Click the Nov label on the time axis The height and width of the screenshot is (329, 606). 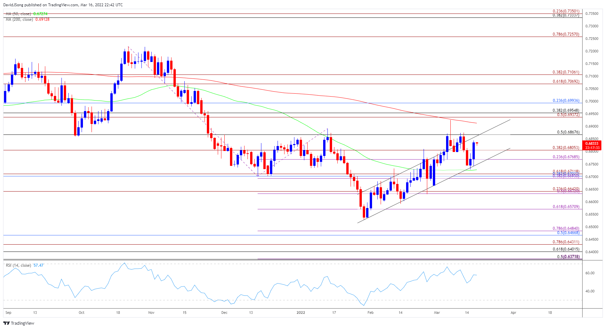(151, 313)
